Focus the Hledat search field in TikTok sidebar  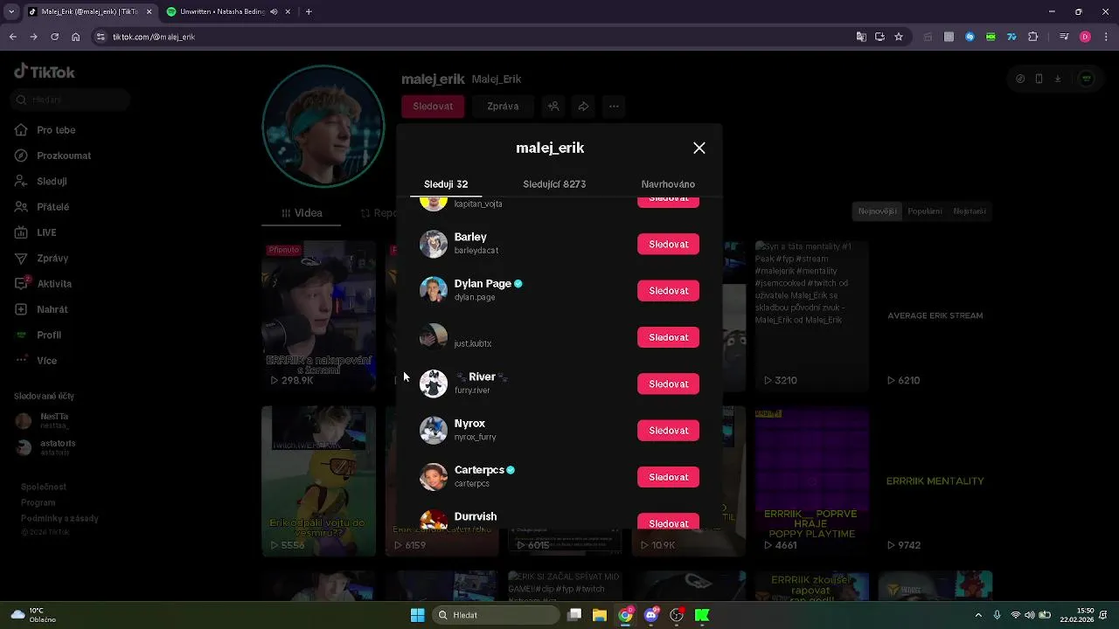72,100
